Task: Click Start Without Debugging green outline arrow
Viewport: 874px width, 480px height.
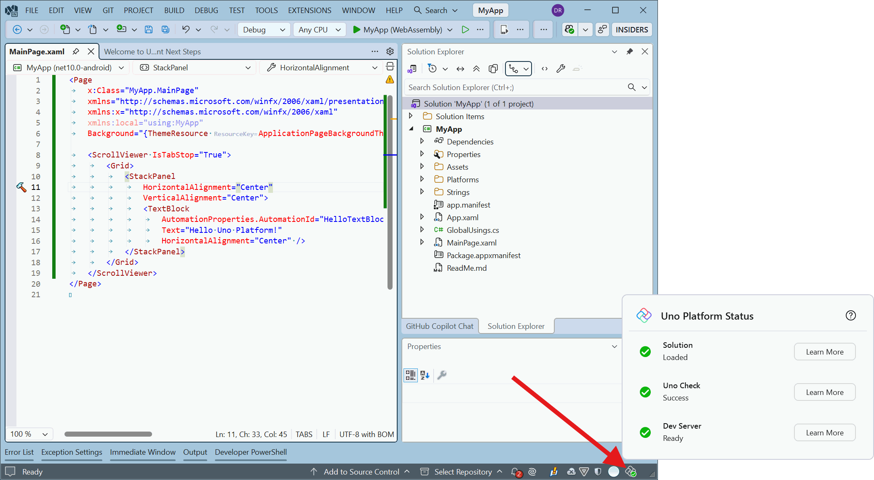Action: [x=465, y=29]
